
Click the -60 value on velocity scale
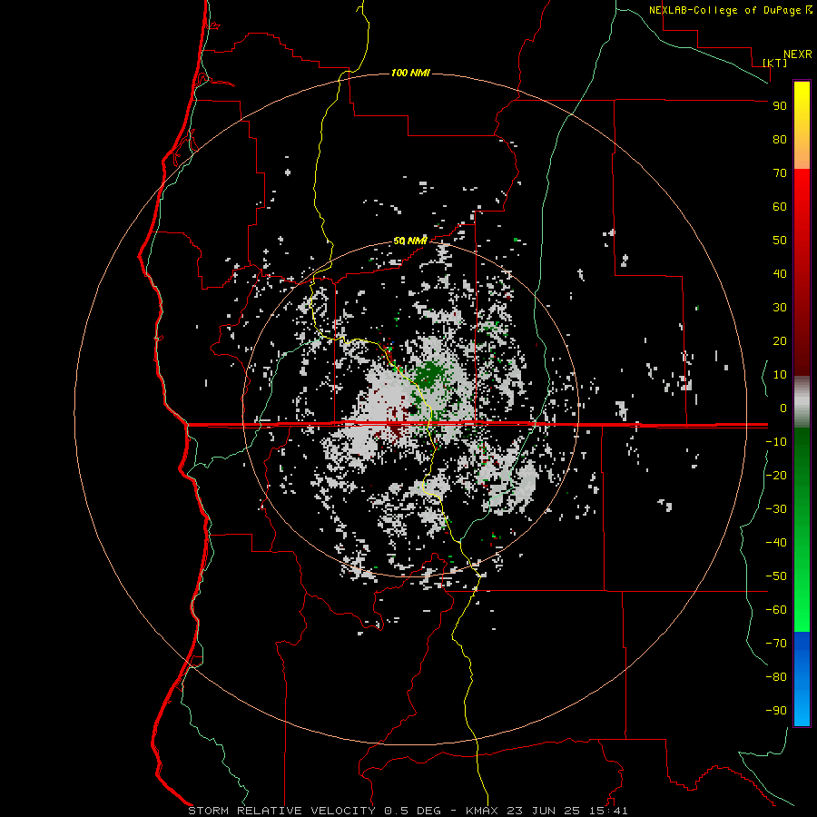coord(776,610)
